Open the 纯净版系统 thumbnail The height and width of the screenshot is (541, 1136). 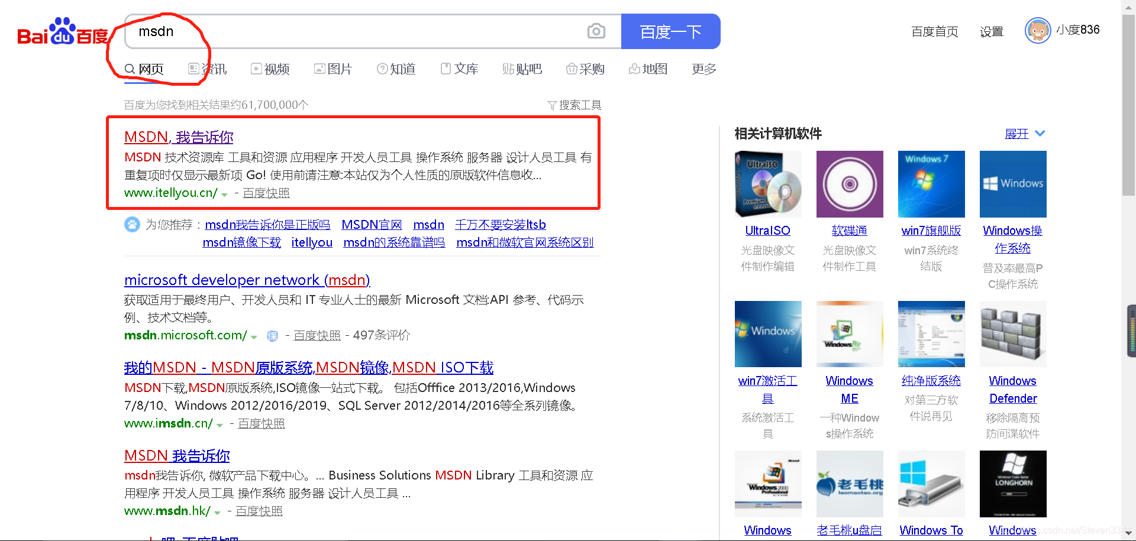[931, 334]
